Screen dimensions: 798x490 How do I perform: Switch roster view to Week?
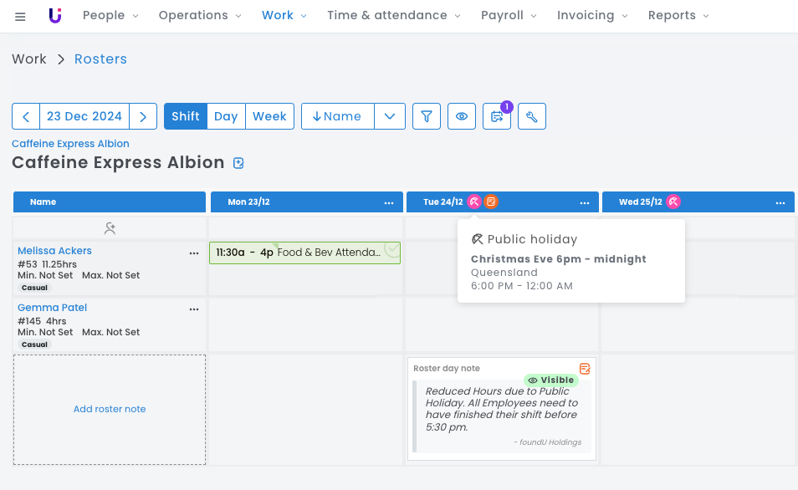point(269,116)
